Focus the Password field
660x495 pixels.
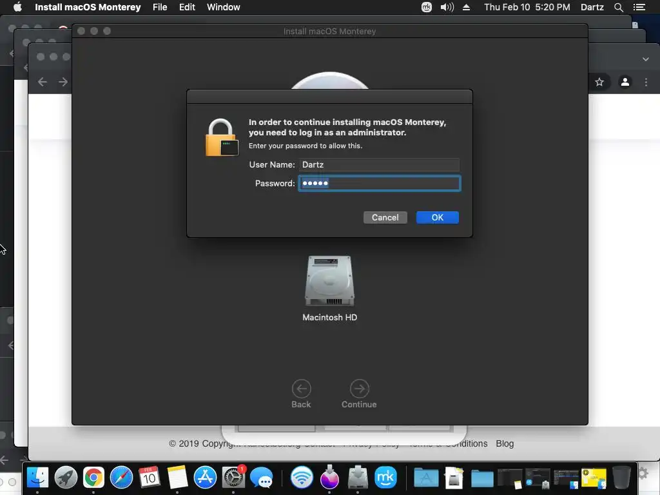(x=379, y=183)
